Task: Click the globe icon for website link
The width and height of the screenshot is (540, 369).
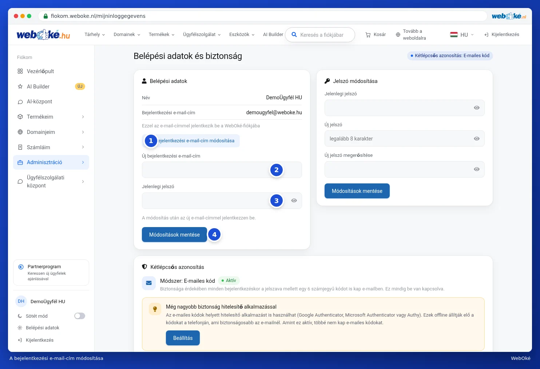Action: point(398,35)
